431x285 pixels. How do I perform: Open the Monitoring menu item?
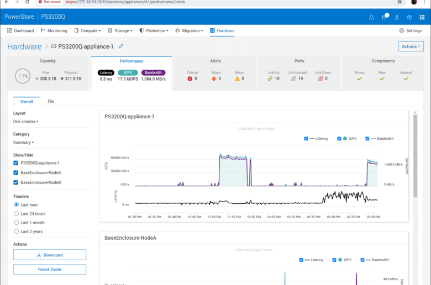(x=54, y=31)
